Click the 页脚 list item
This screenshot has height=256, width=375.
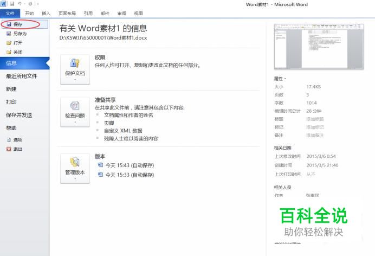tap(109, 123)
